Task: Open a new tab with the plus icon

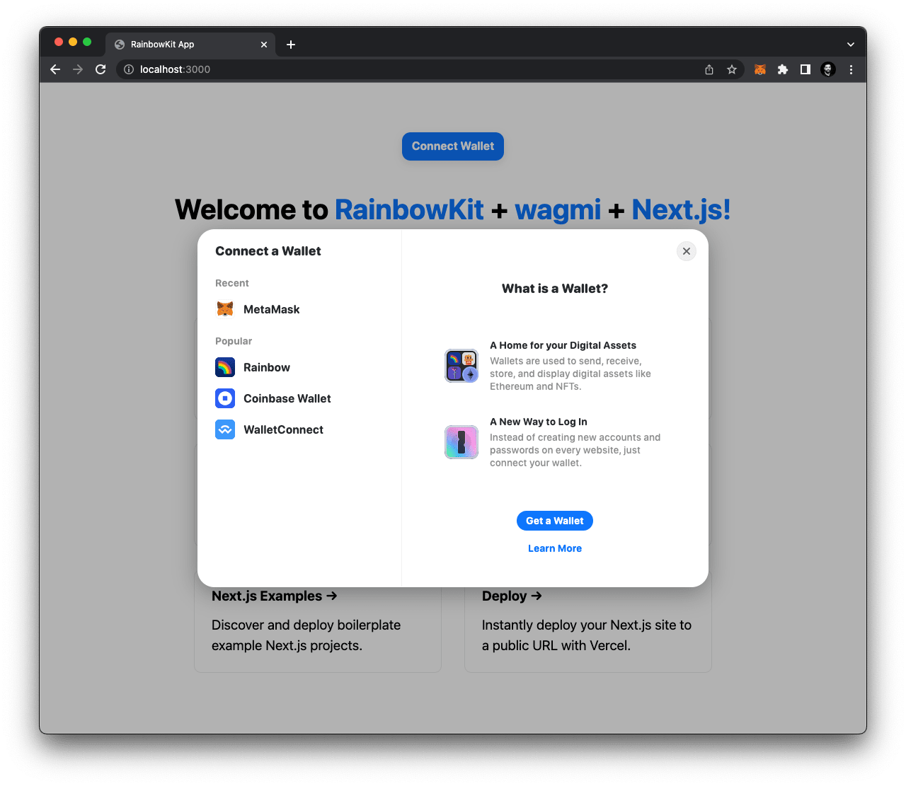Action: [291, 45]
